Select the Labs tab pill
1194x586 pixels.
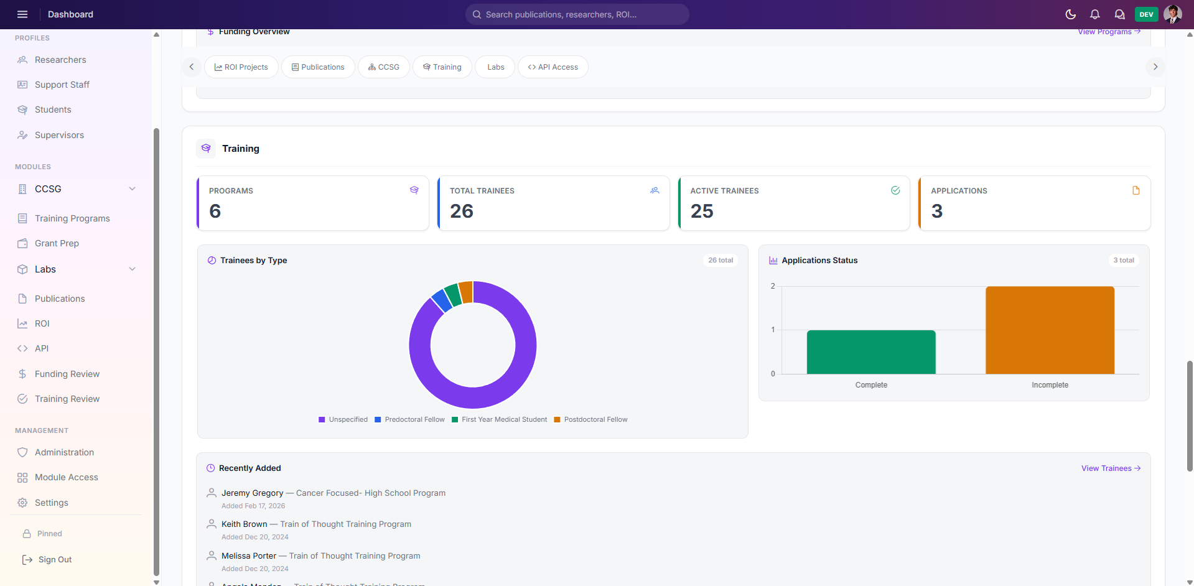click(495, 67)
